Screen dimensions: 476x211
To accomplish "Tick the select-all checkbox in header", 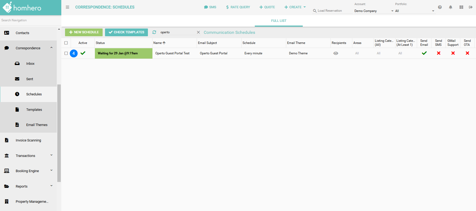I will (66, 43).
